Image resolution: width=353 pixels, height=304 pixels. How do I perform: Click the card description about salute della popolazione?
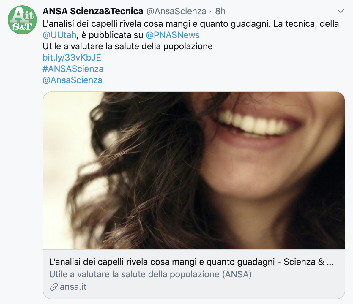150,274
